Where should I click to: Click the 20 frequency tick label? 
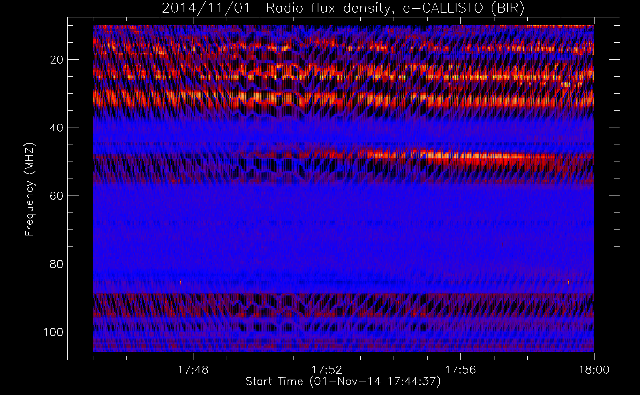coord(57,60)
